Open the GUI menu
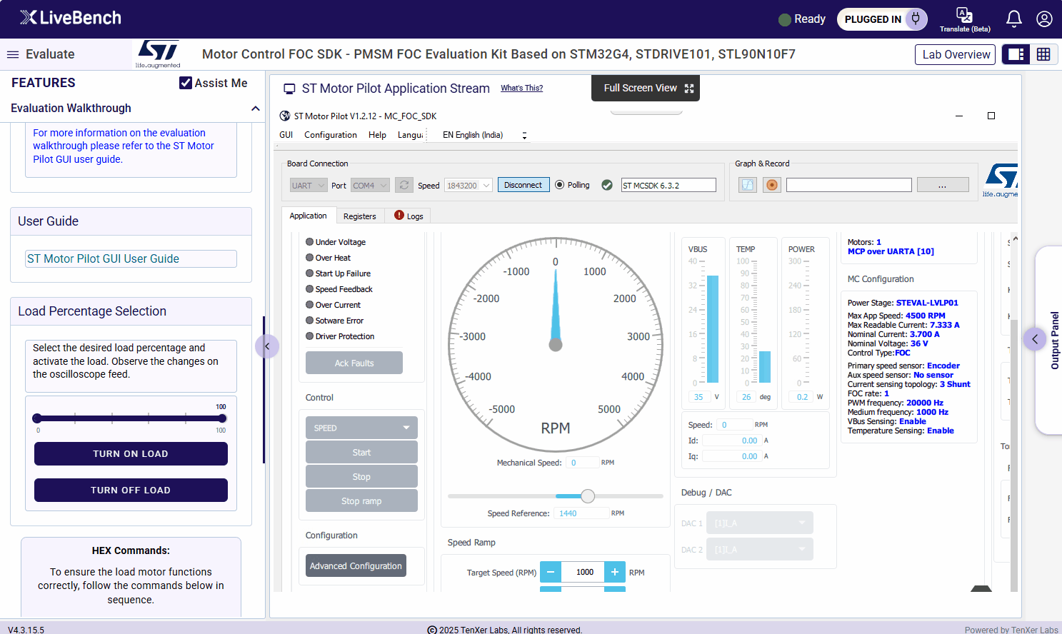Viewport: 1062px width, 634px height. pyautogui.click(x=286, y=135)
